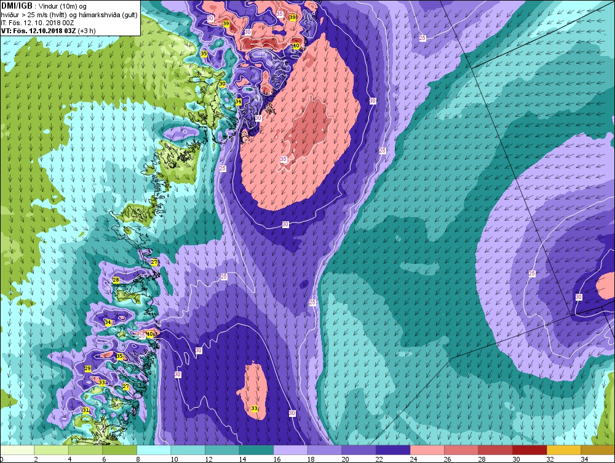Click legend scale number 24
The width and height of the screenshot is (615, 463).
click(x=413, y=459)
